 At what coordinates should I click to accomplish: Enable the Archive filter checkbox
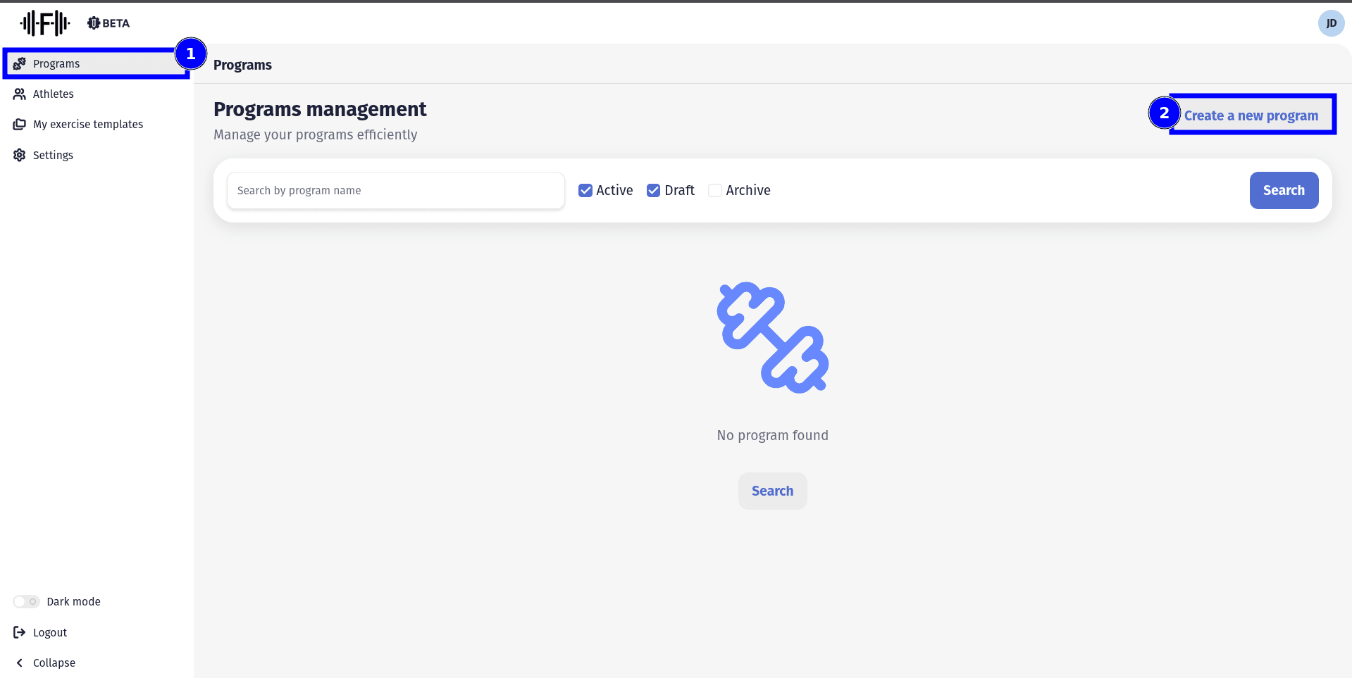coord(714,190)
